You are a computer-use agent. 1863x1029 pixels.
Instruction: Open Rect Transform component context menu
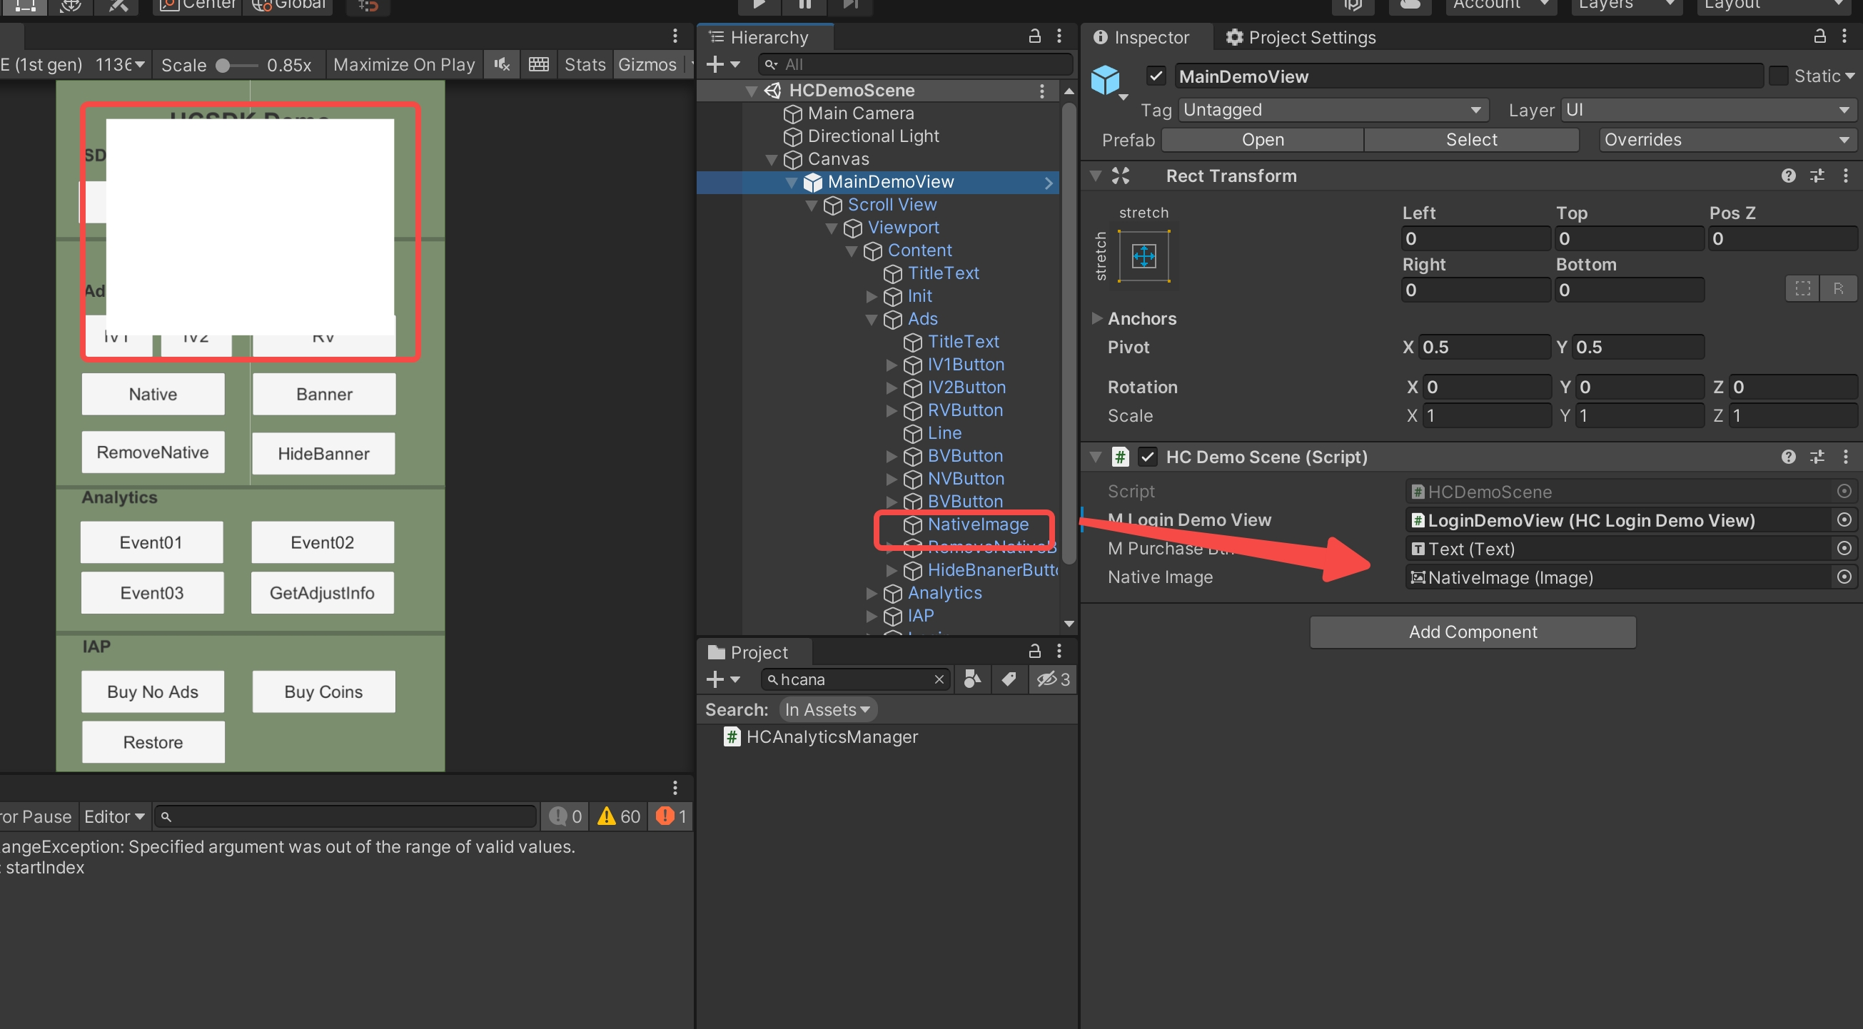pyautogui.click(x=1846, y=176)
